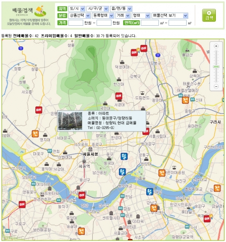
Task: Select the premium 매 marker with gold pin near 도봉구
Action: (x=135, y=52)
